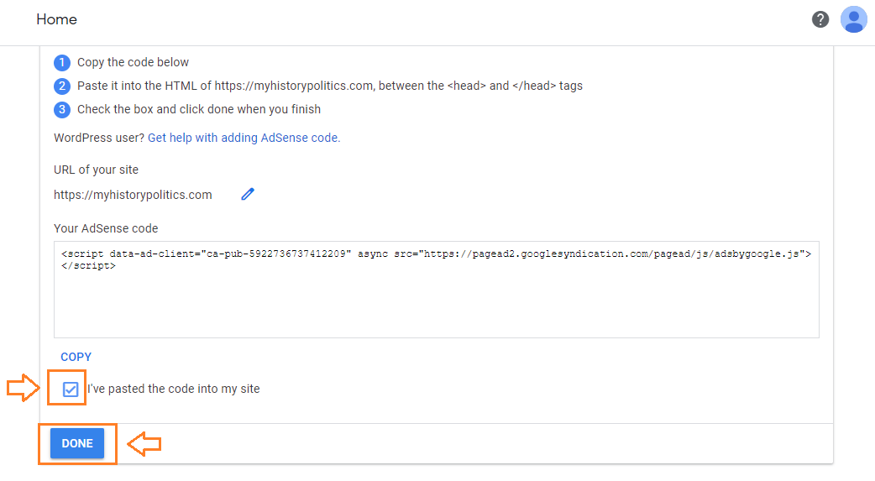The width and height of the screenshot is (875, 481).
Task: Toggle "I've pasted the code" checkbox
Action: [71, 389]
